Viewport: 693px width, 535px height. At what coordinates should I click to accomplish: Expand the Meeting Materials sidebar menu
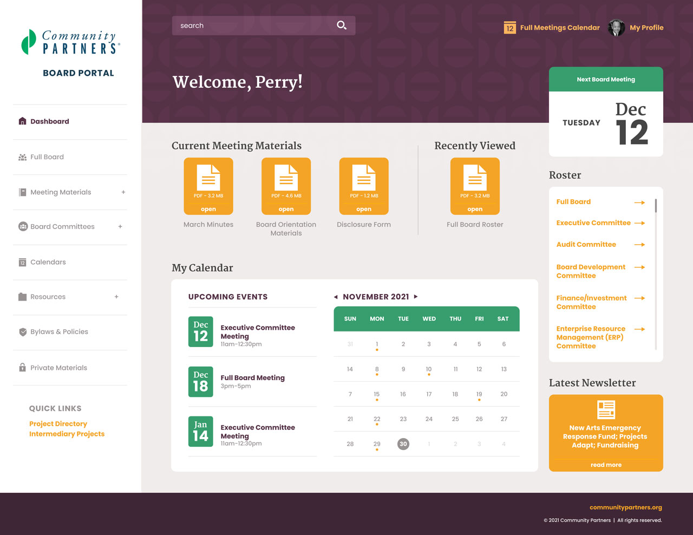123,192
